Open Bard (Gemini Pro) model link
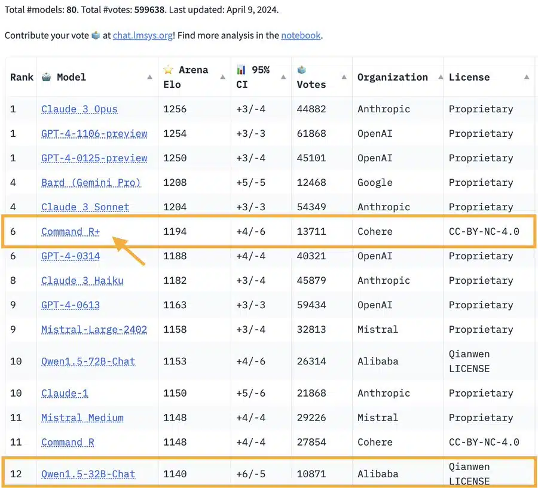 click(91, 183)
